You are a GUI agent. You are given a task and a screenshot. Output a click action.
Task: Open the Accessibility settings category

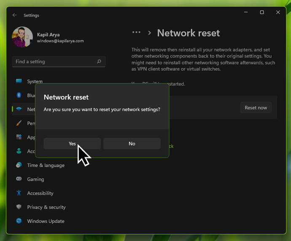point(40,193)
